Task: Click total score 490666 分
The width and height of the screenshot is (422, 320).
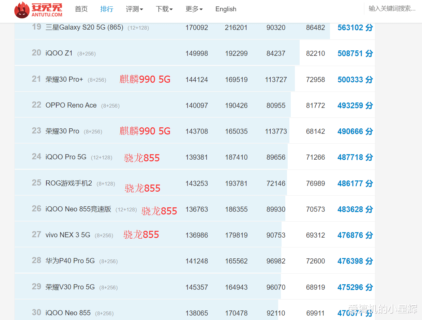Action: [x=355, y=131]
